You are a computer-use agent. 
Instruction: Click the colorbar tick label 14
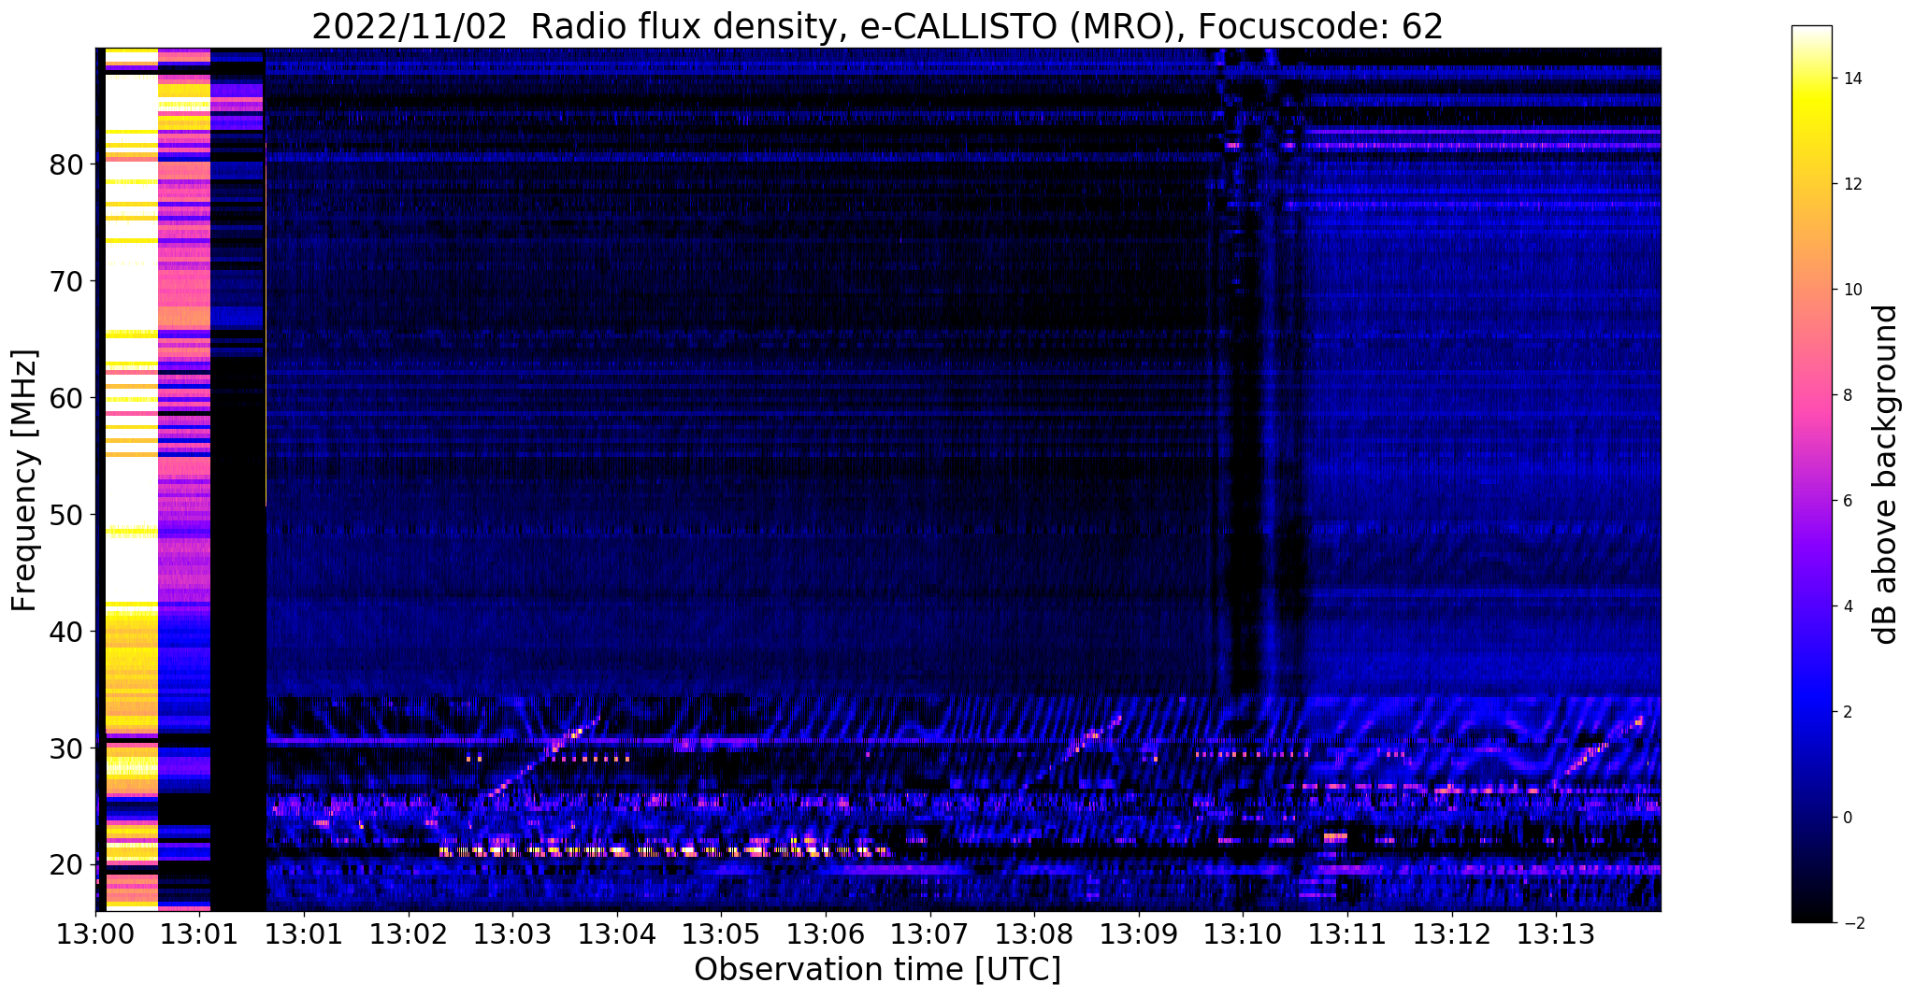click(x=1852, y=78)
